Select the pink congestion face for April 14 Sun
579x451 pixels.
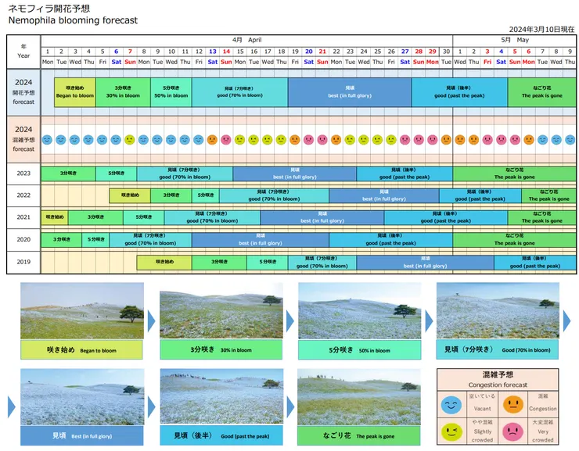226,140
